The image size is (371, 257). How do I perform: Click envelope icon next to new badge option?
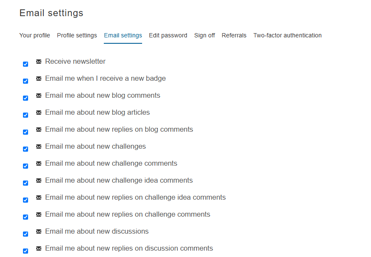click(x=39, y=79)
